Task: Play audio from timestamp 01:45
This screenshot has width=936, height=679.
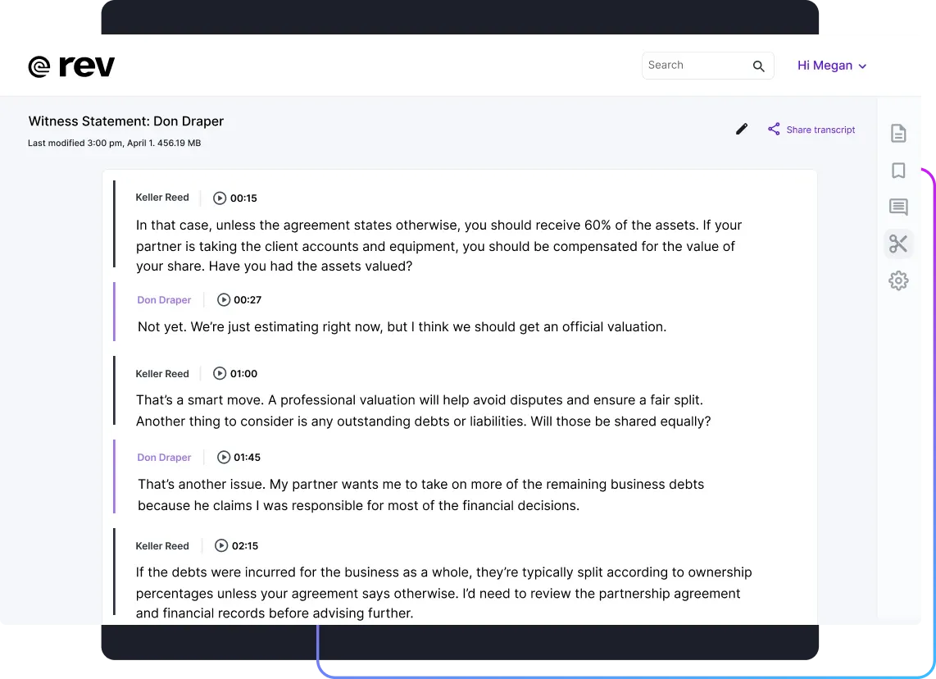Action: pyautogui.click(x=223, y=458)
